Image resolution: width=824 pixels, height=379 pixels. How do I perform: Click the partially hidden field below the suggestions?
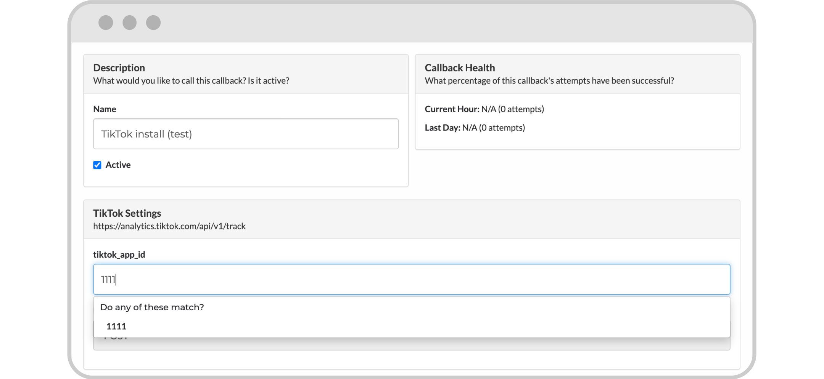pyautogui.click(x=411, y=344)
